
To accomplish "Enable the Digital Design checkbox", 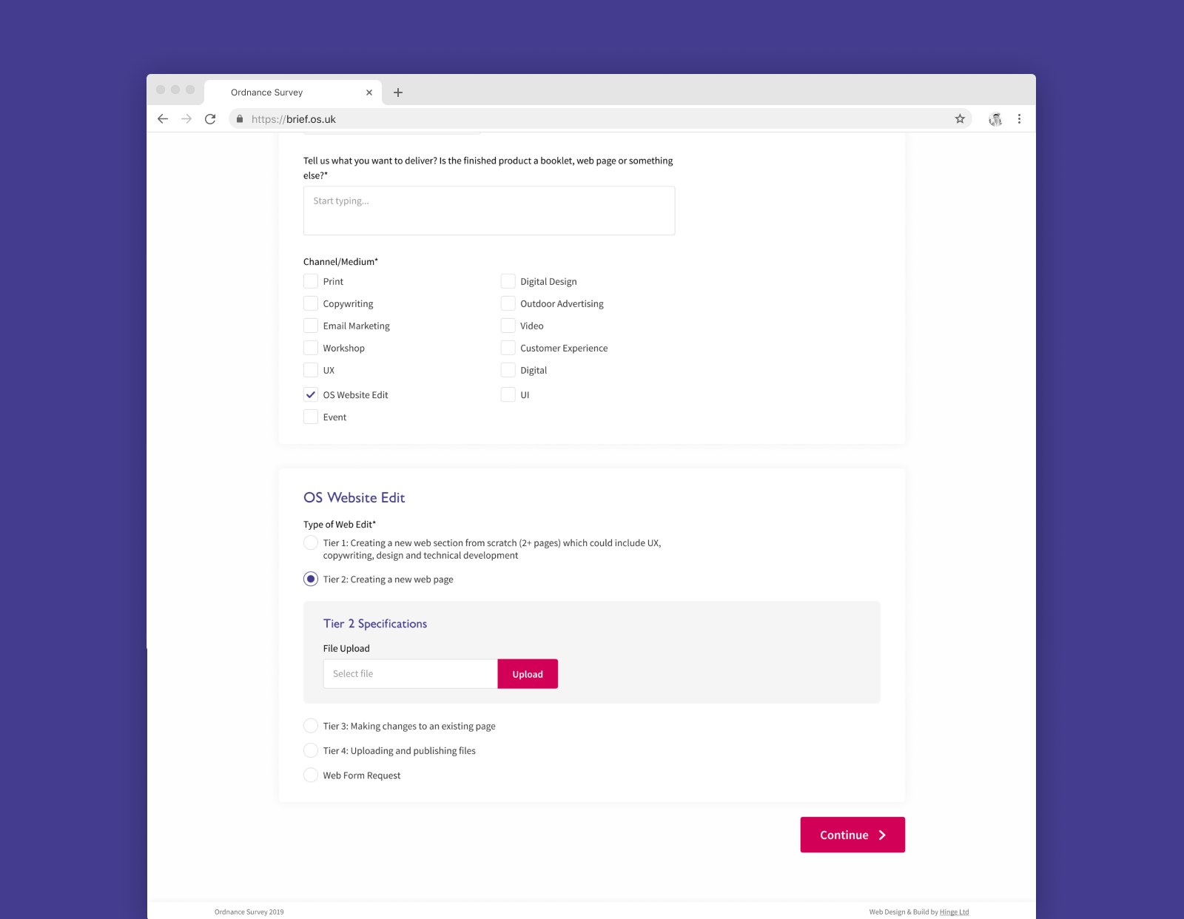I will (x=508, y=282).
